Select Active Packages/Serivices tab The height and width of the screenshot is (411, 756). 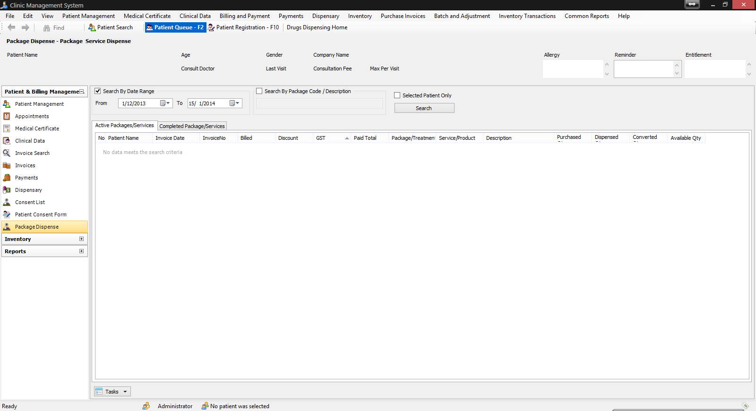[124, 125]
